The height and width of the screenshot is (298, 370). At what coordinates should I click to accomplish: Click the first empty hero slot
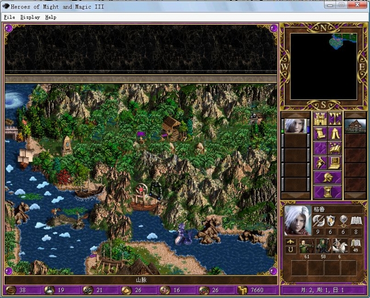(x=296, y=141)
